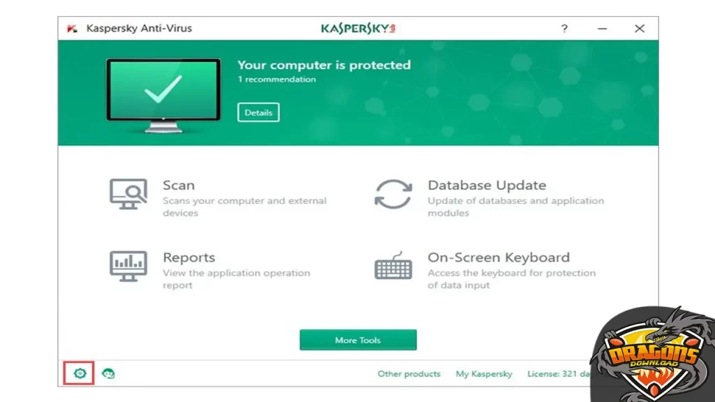Click the help question mark icon
This screenshot has height=402, width=715.
pos(564,29)
